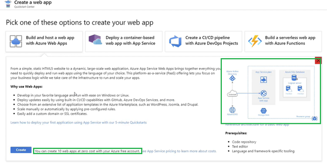The image size is (327, 163).
Task: Click 'Language and framework-specific tooling' bullet
Action: point(263,151)
